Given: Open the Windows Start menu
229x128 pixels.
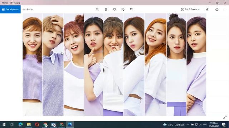Looking at the screenshot, I should 4,124.
